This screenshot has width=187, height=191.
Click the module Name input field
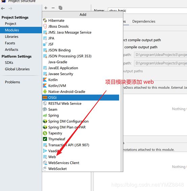tap(147, 10)
